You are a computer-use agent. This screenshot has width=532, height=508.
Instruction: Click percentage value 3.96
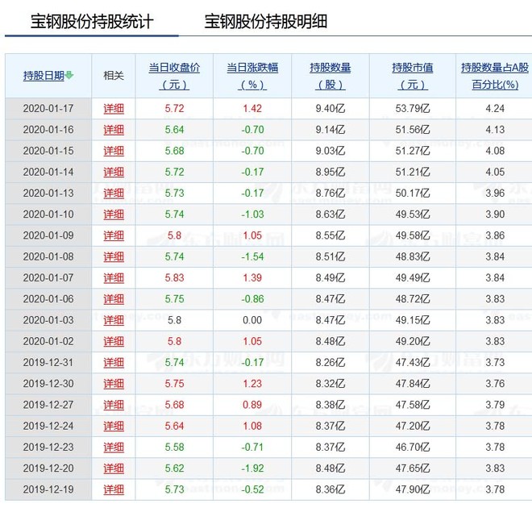point(495,193)
